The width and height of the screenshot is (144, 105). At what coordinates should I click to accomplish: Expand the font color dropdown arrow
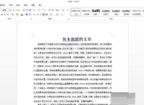[24, 14]
